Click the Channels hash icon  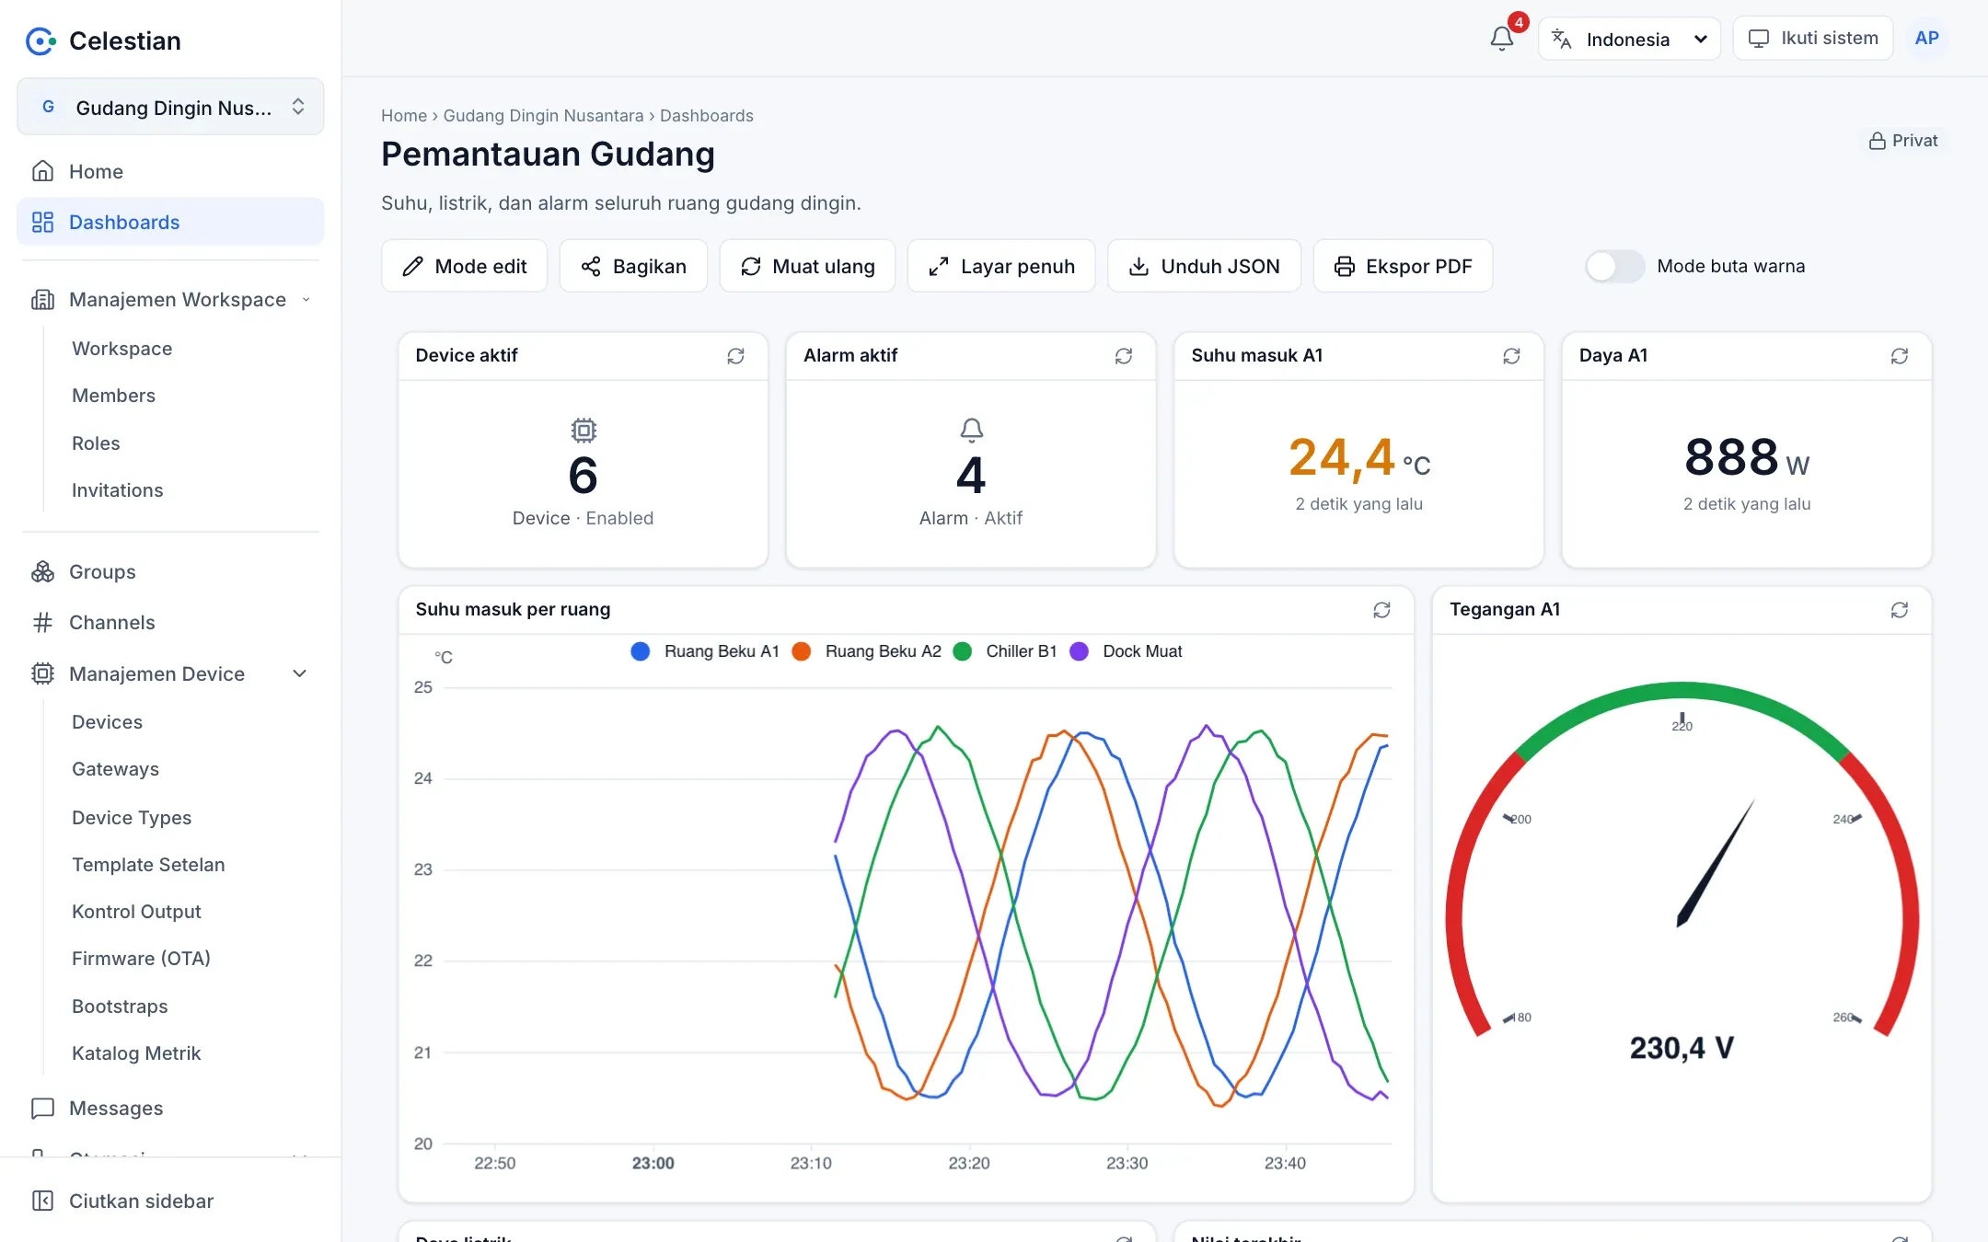(x=42, y=623)
